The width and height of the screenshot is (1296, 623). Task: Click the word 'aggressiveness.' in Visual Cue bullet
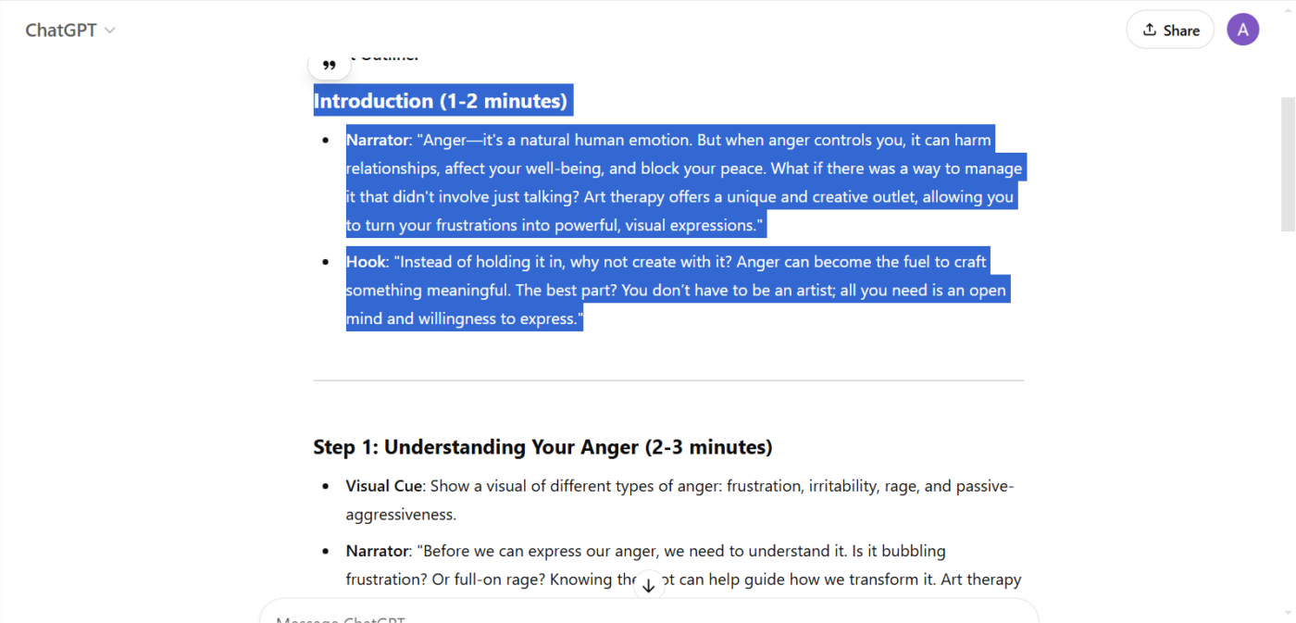click(x=401, y=515)
